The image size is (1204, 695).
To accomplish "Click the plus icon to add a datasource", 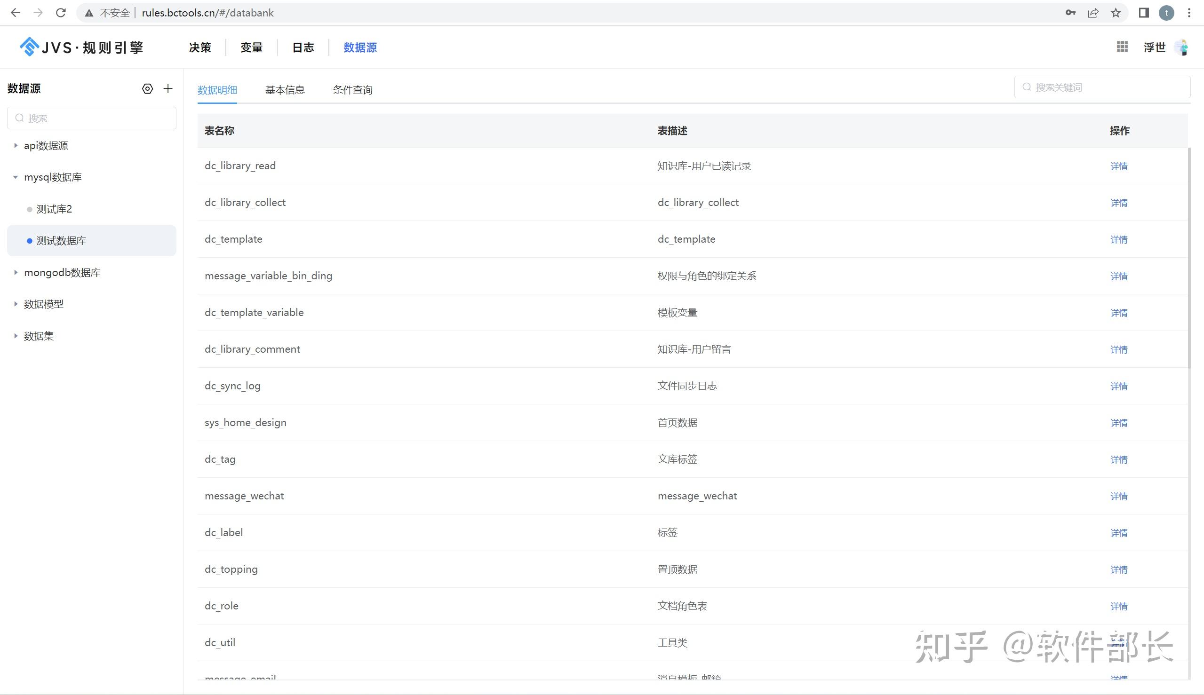I will tap(168, 88).
